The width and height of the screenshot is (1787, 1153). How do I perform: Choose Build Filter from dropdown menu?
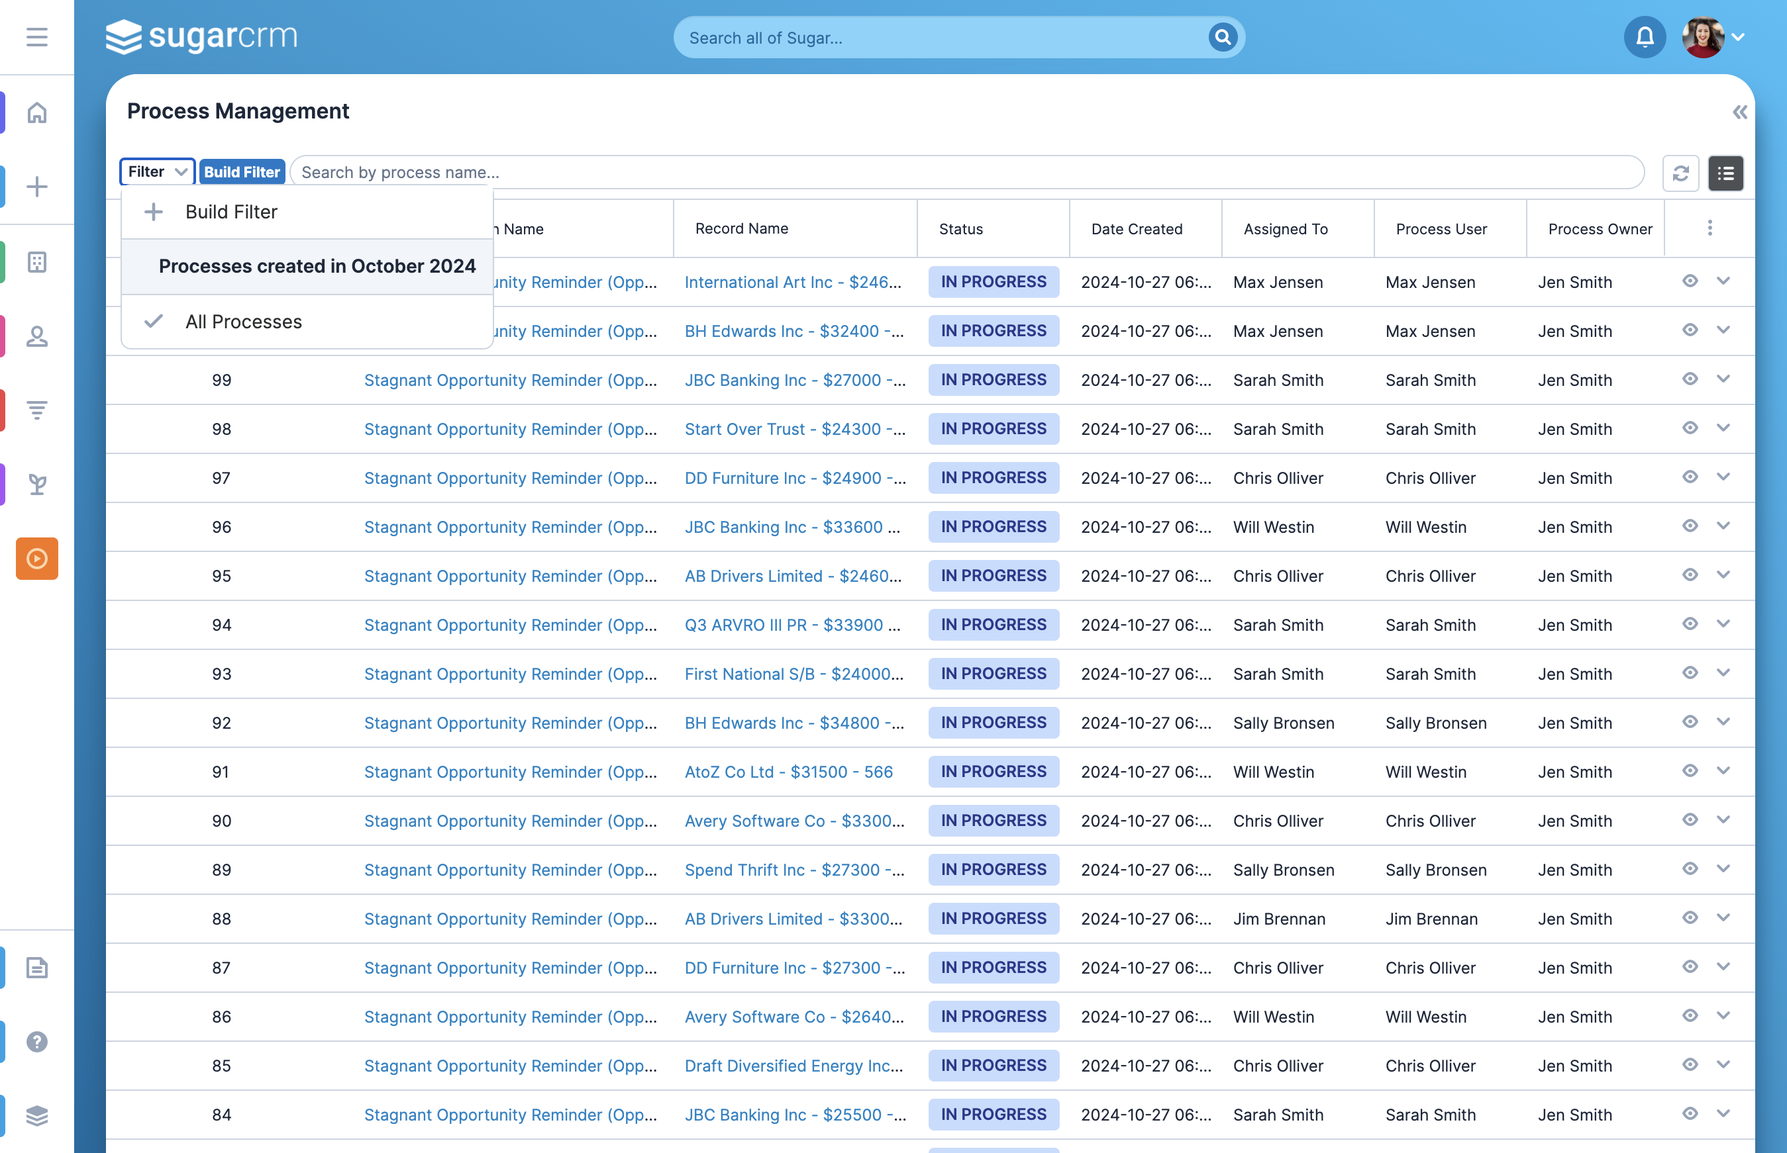[307, 212]
